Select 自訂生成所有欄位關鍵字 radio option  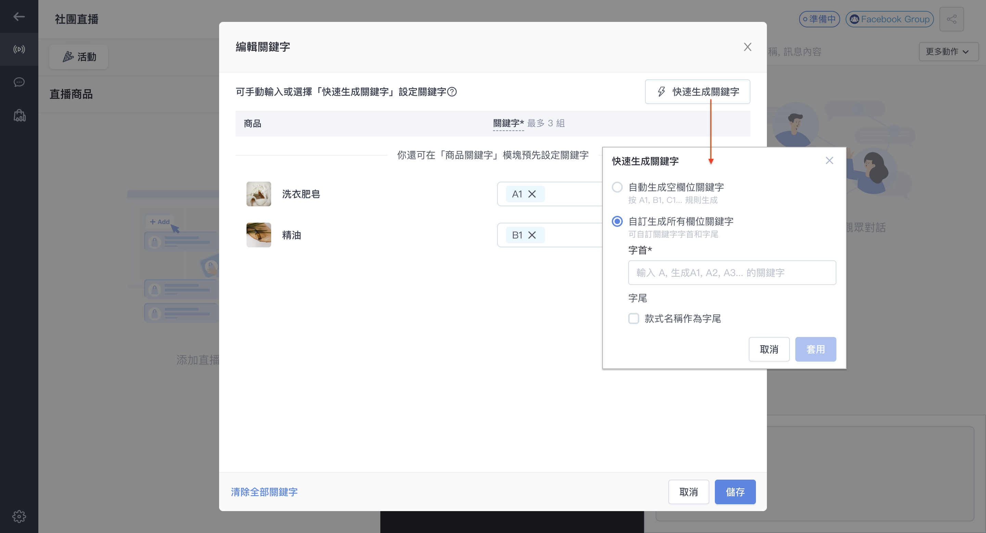tap(617, 221)
